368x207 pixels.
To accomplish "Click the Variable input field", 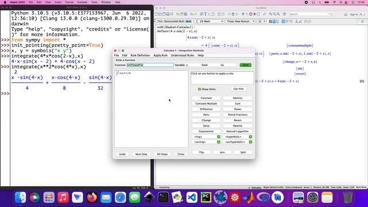I will coord(193,65).
